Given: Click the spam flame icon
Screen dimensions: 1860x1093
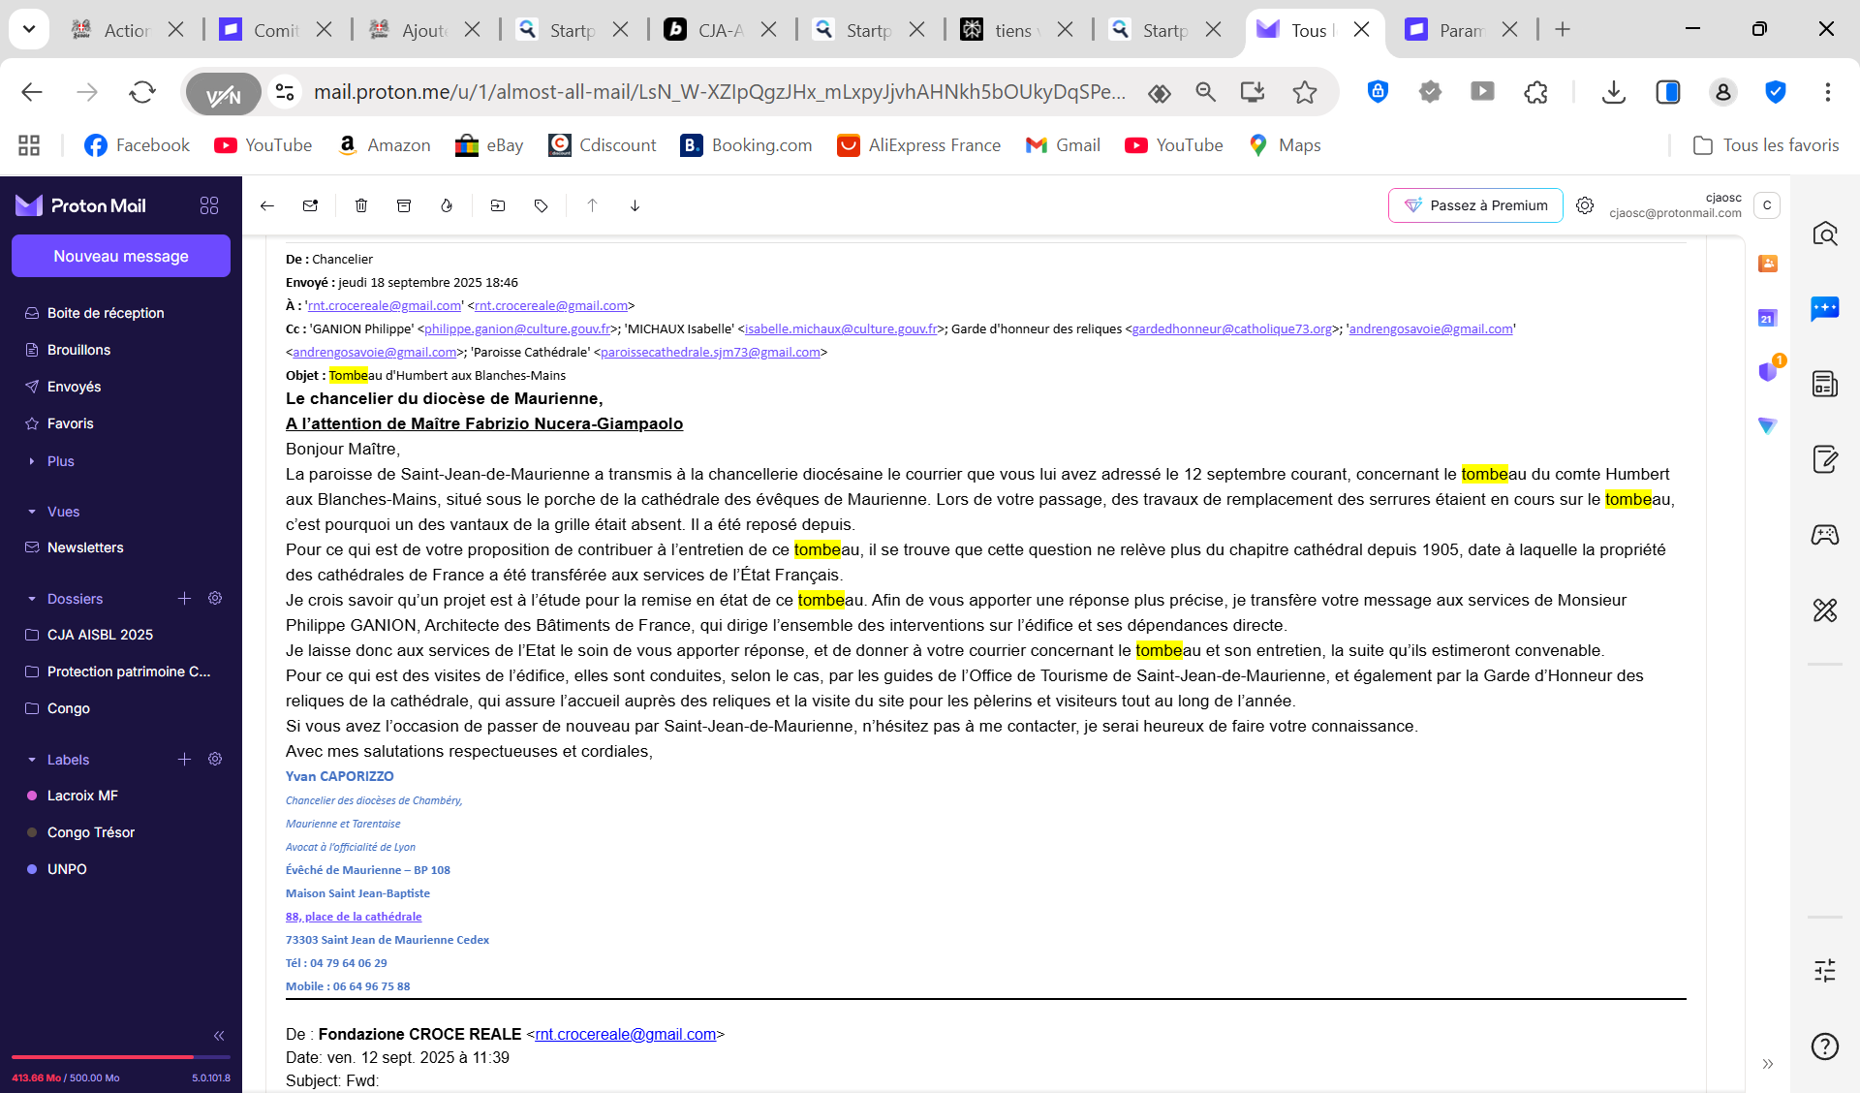Looking at the screenshot, I should 447,205.
